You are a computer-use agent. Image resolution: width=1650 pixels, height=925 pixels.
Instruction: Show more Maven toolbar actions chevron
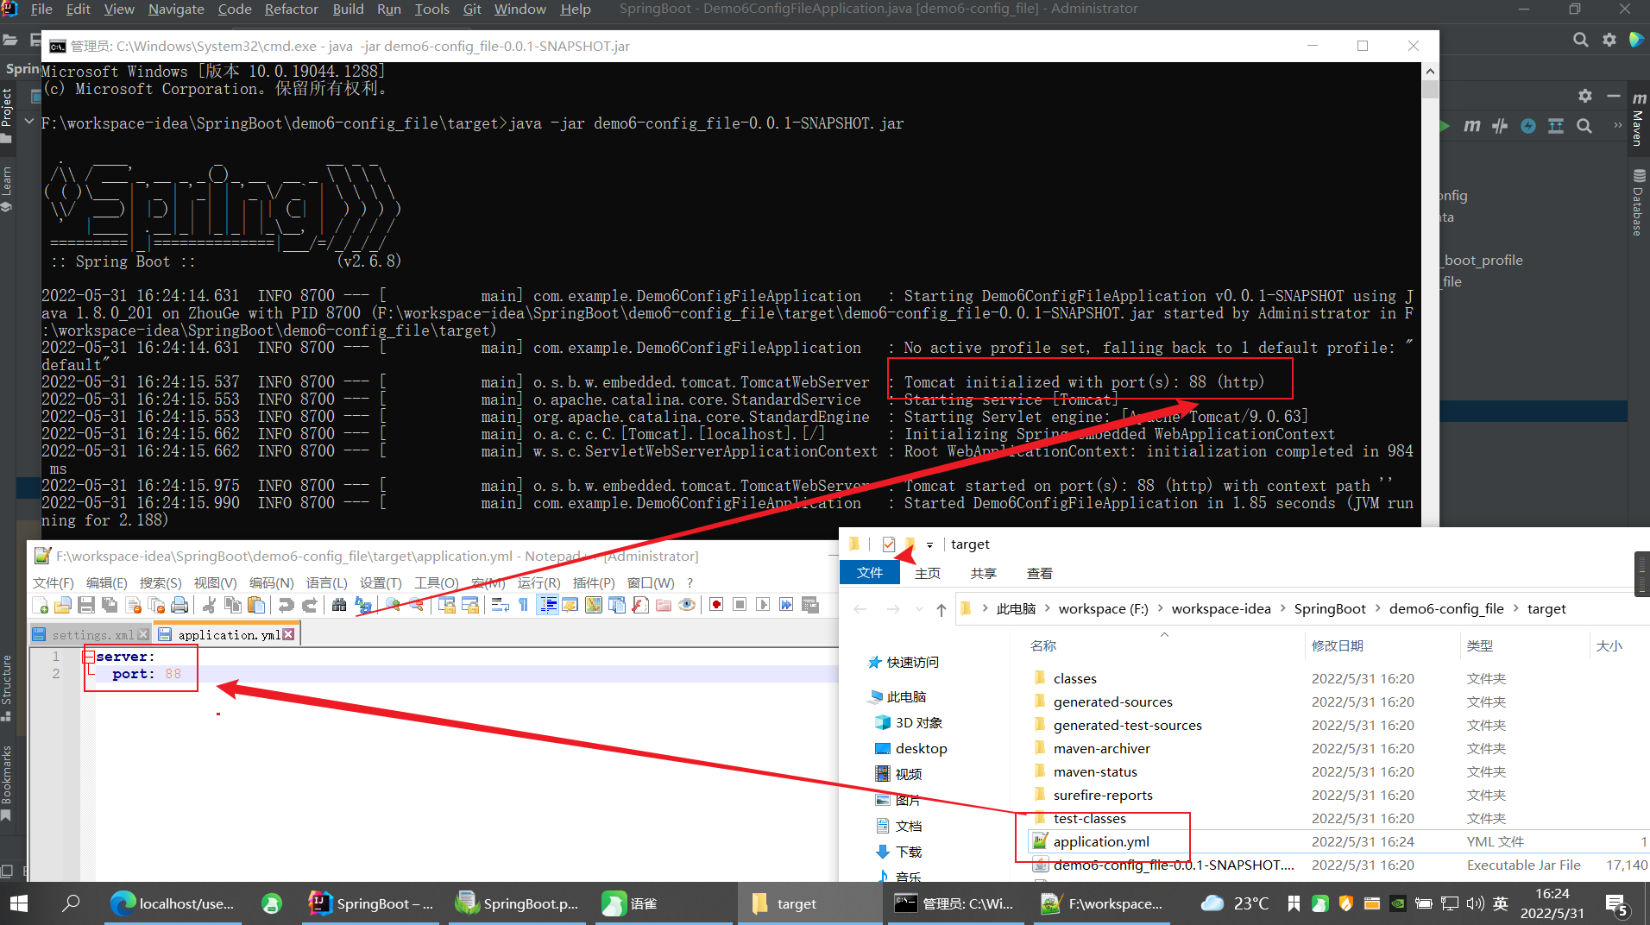pos(1618,126)
